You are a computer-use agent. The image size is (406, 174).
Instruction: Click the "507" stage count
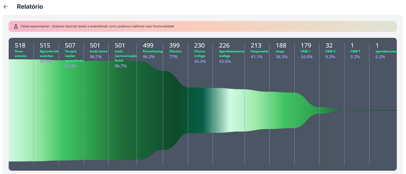pyautogui.click(x=70, y=45)
